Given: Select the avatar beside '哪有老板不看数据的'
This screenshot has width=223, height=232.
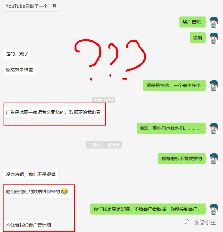Looking at the screenshot, I should click(214, 159).
